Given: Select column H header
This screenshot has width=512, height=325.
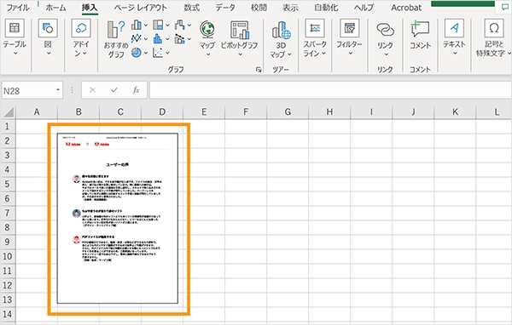Looking at the screenshot, I should point(329,112).
